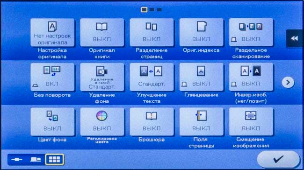This screenshot has width=304, height=170.
Task: Switch to the slider-style view icon
Action: [17, 159]
